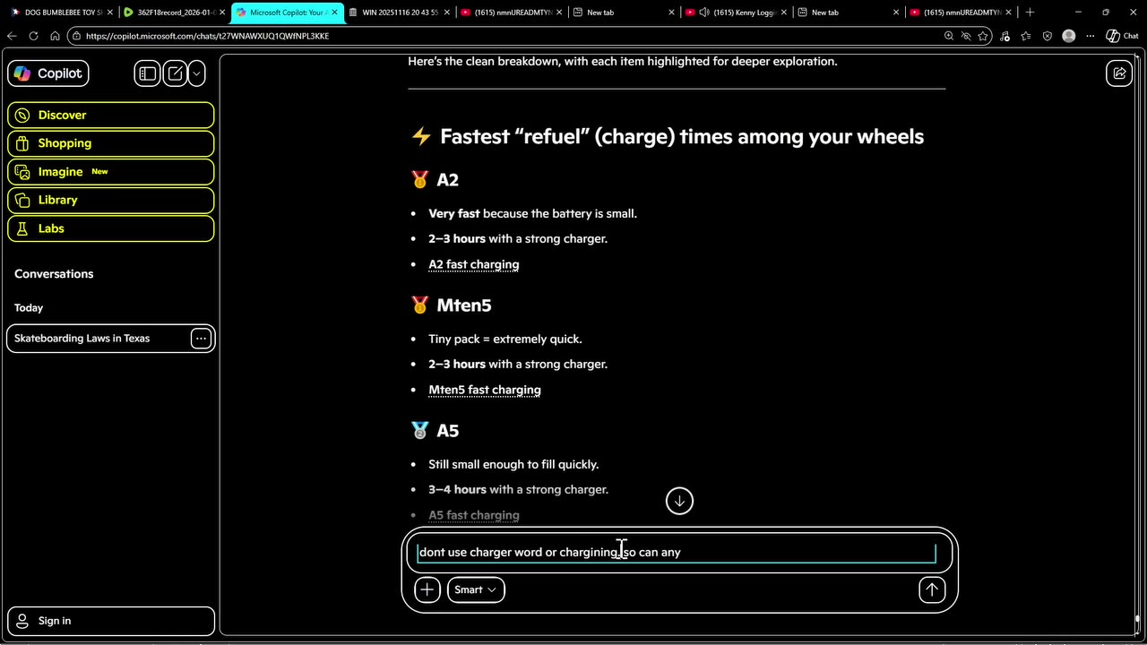
Task: Open the Smart mode dropdown
Action: click(476, 589)
